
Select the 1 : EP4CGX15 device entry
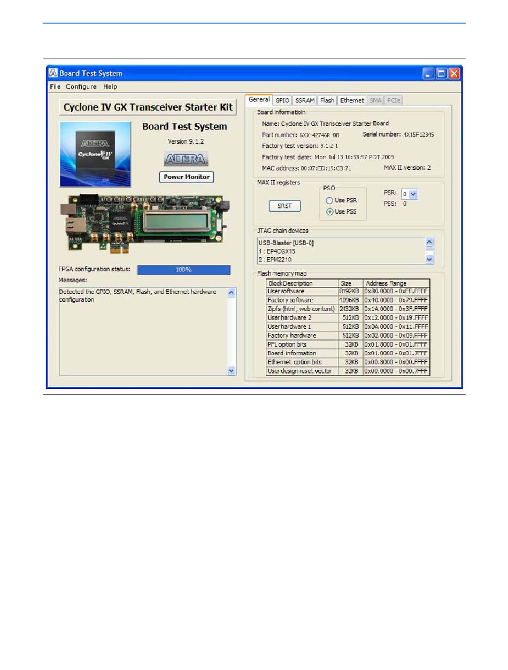point(277,251)
